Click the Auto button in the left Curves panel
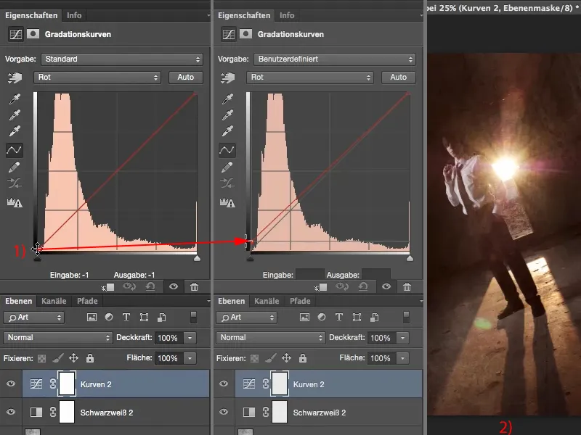581x435 pixels. (x=186, y=77)
